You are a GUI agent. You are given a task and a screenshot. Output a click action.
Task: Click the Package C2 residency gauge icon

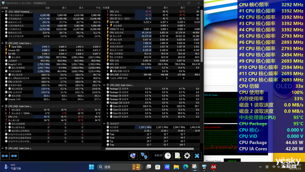point(108,89)
